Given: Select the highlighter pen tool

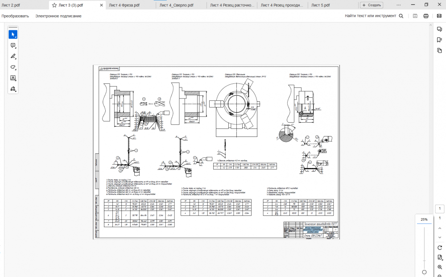Looking at the screenshot, I should point(13,56).
